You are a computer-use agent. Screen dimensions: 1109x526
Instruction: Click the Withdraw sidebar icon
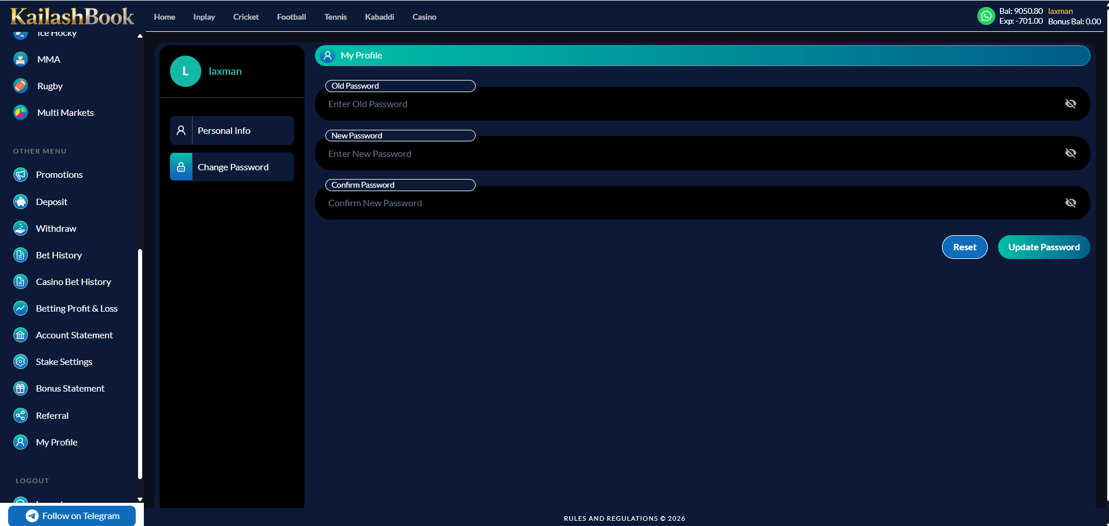coord(21,228)
